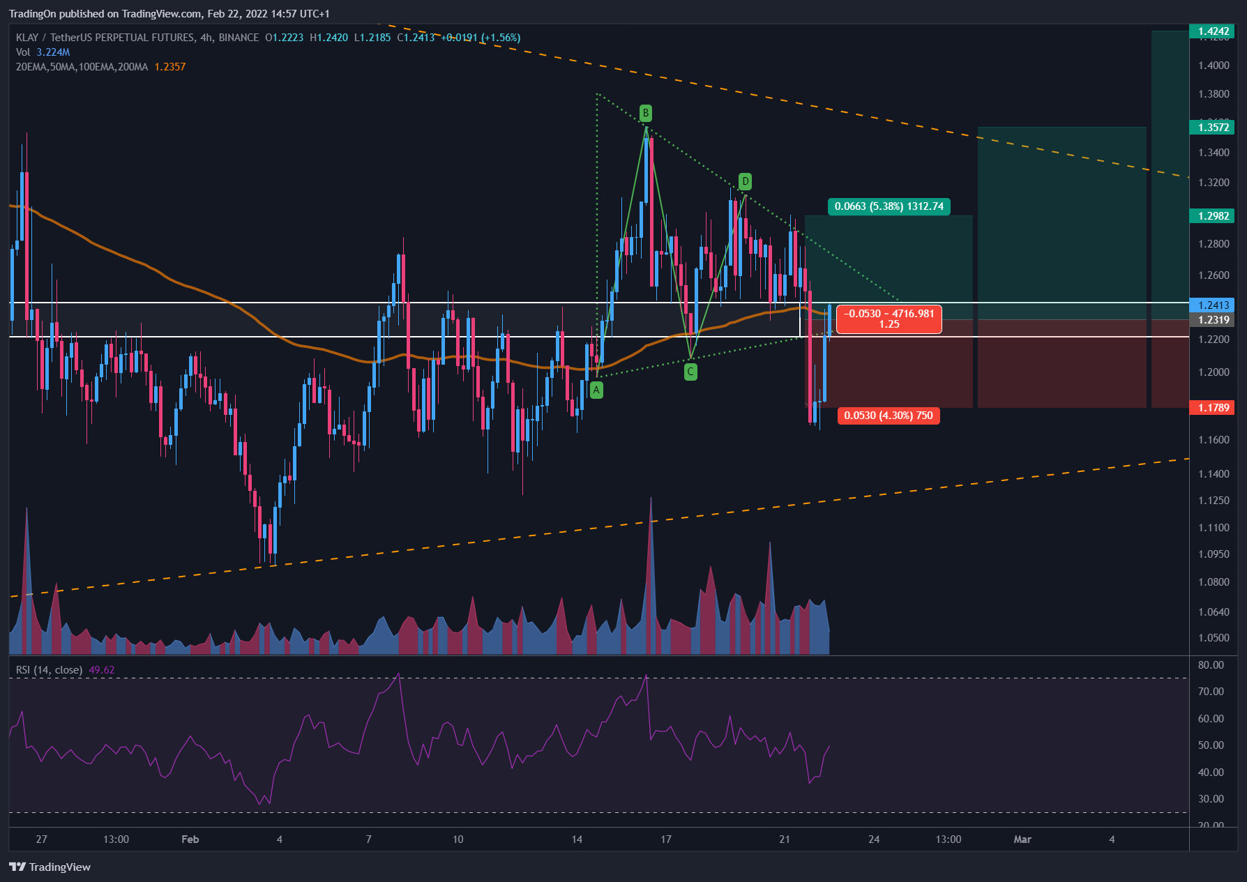Screen dimensions: 1247x882
Task: Click the TradingView logo at bottom left
Action: tap(50, 867)
